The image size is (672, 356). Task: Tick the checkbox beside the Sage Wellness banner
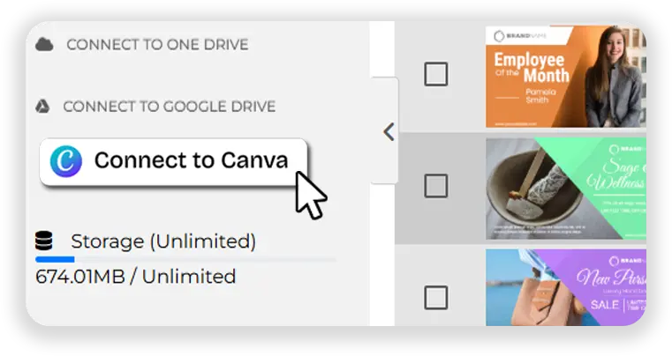coord(436,186)
